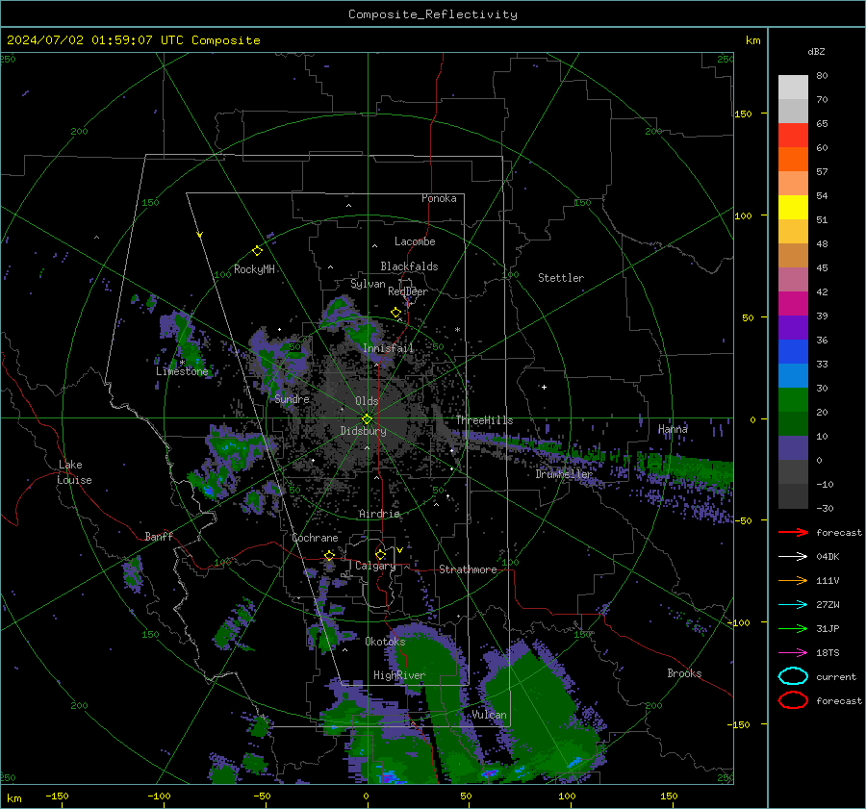Click the Lake Louise label
Viewport: 866px width, 809px height.
[x=74, y=472]
